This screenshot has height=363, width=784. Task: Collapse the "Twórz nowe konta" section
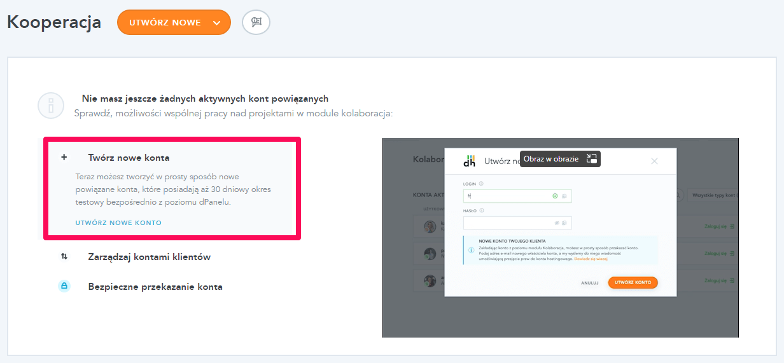click(x=129, y=158)
